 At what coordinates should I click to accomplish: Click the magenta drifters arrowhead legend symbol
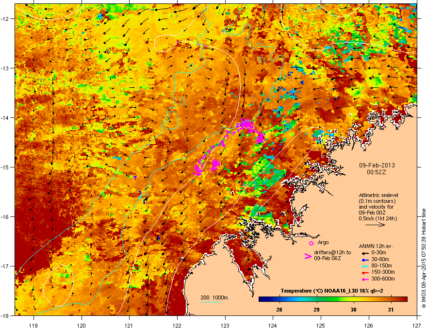pos(308,256)
